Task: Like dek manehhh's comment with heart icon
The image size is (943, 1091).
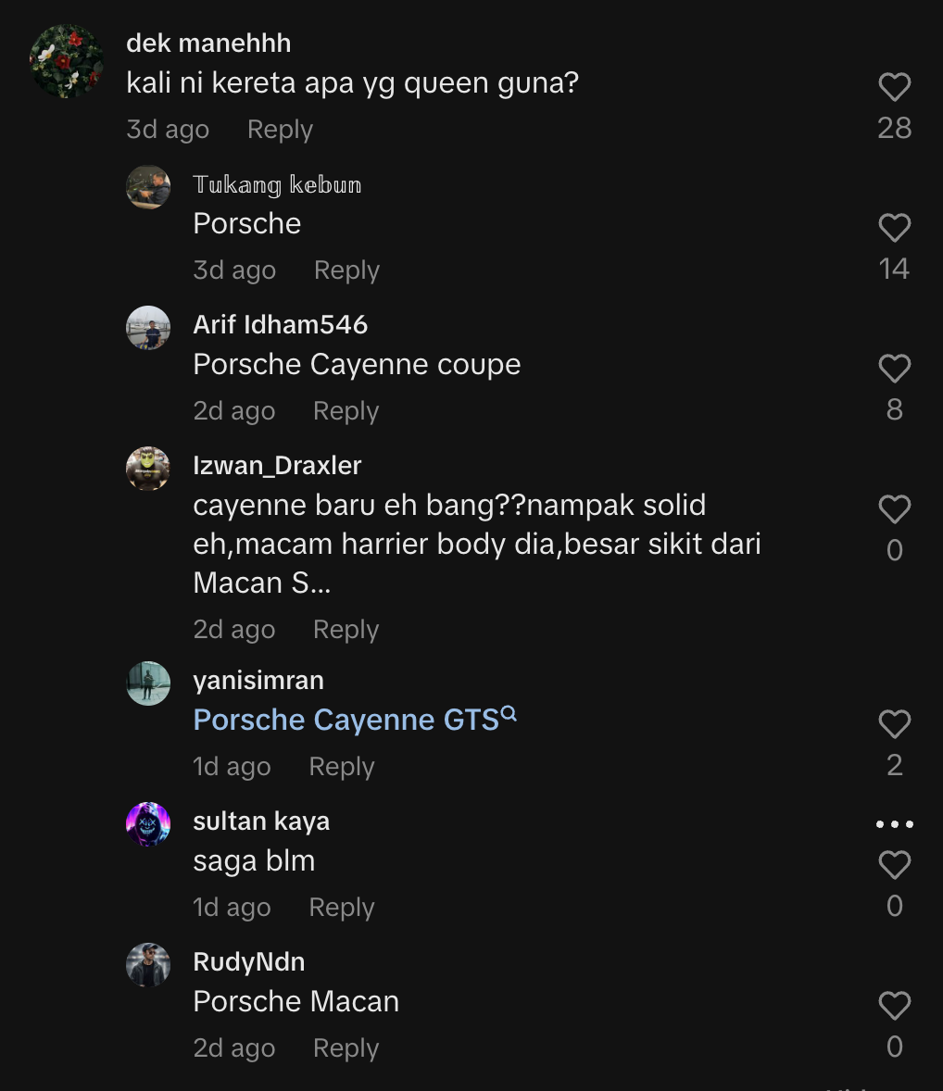Action: tap(894, 87)
